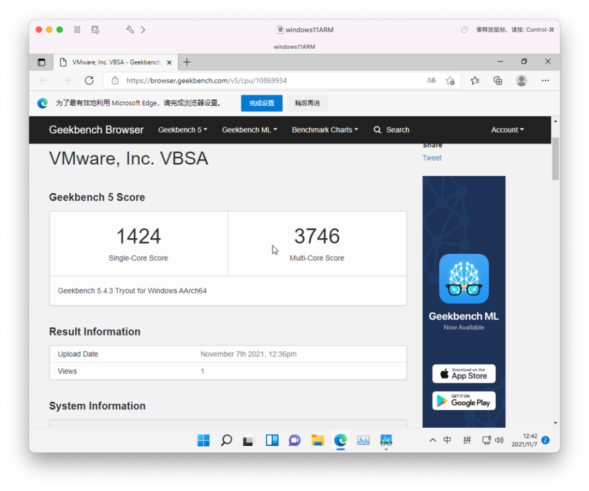This screenshot has height=491, width=589.
Task: Reload the current page
Action: pos(89,80)
